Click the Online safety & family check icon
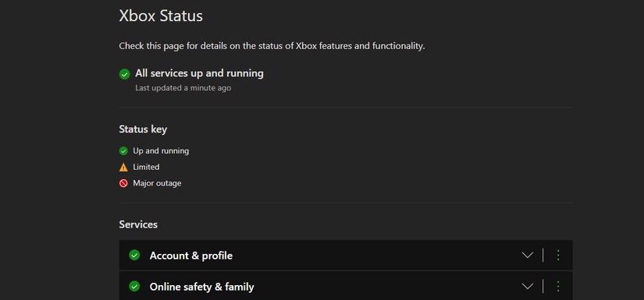The image size is (644, 300). click(x=134, y=286)
